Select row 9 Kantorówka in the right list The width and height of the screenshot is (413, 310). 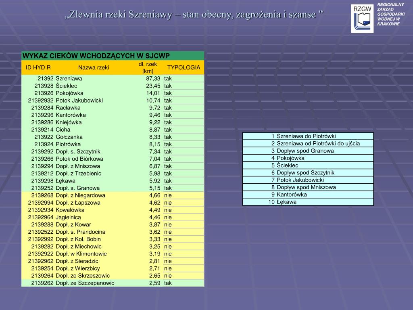308,195
